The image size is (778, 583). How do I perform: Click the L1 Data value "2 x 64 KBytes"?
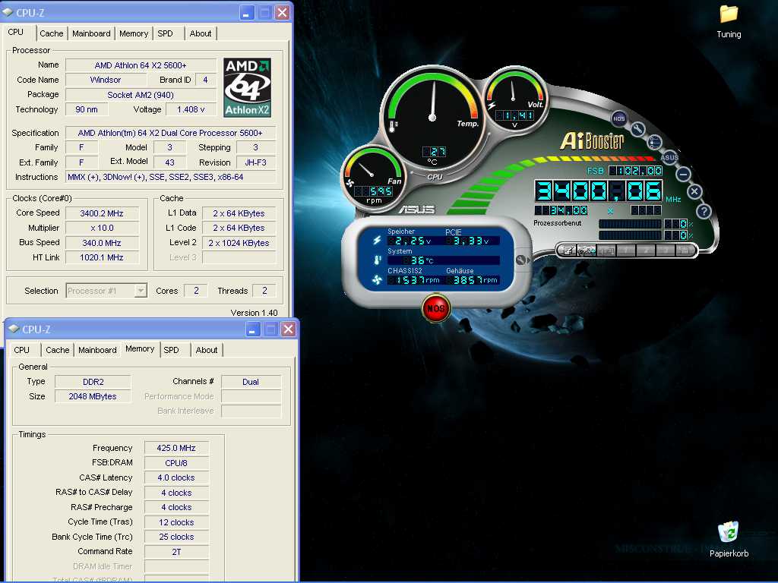239,213
